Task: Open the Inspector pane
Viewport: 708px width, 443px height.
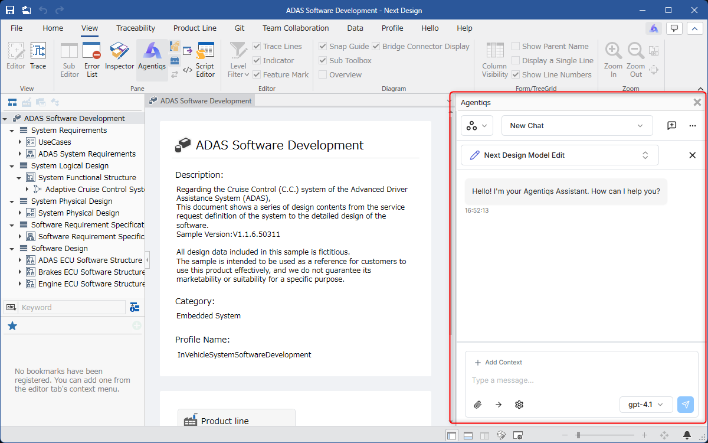Action: (x=120, y=57)
